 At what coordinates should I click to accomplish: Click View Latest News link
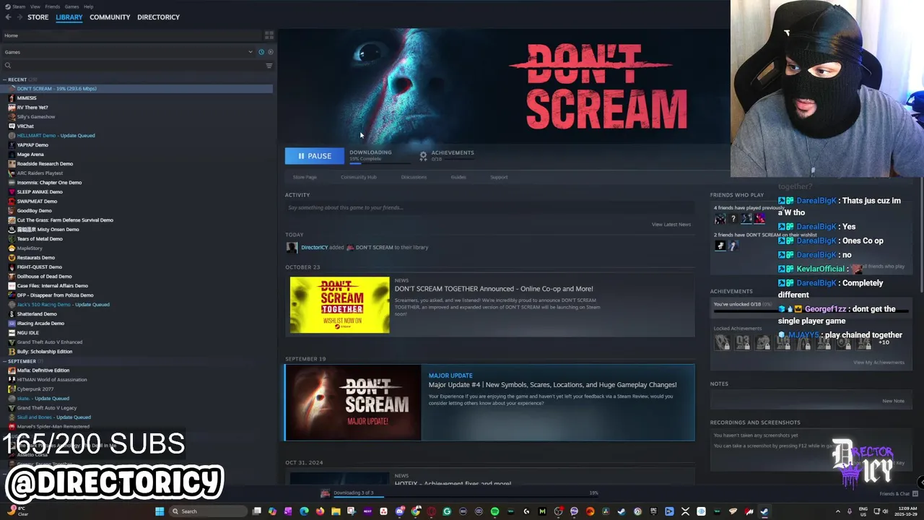pyautogui.click(x=671, y=225)
